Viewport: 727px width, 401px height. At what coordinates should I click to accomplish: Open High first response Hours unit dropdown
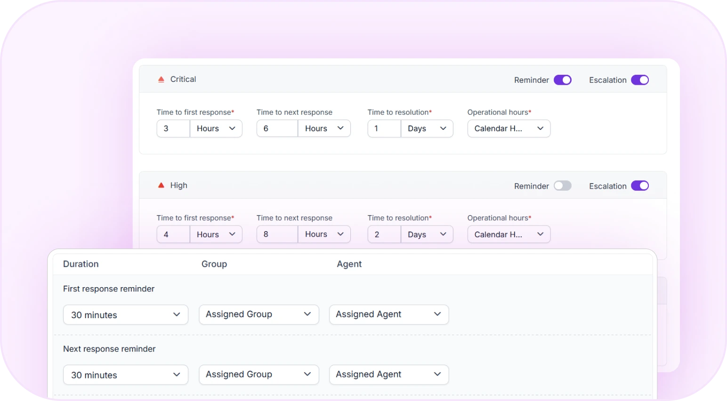pos(216,234)
